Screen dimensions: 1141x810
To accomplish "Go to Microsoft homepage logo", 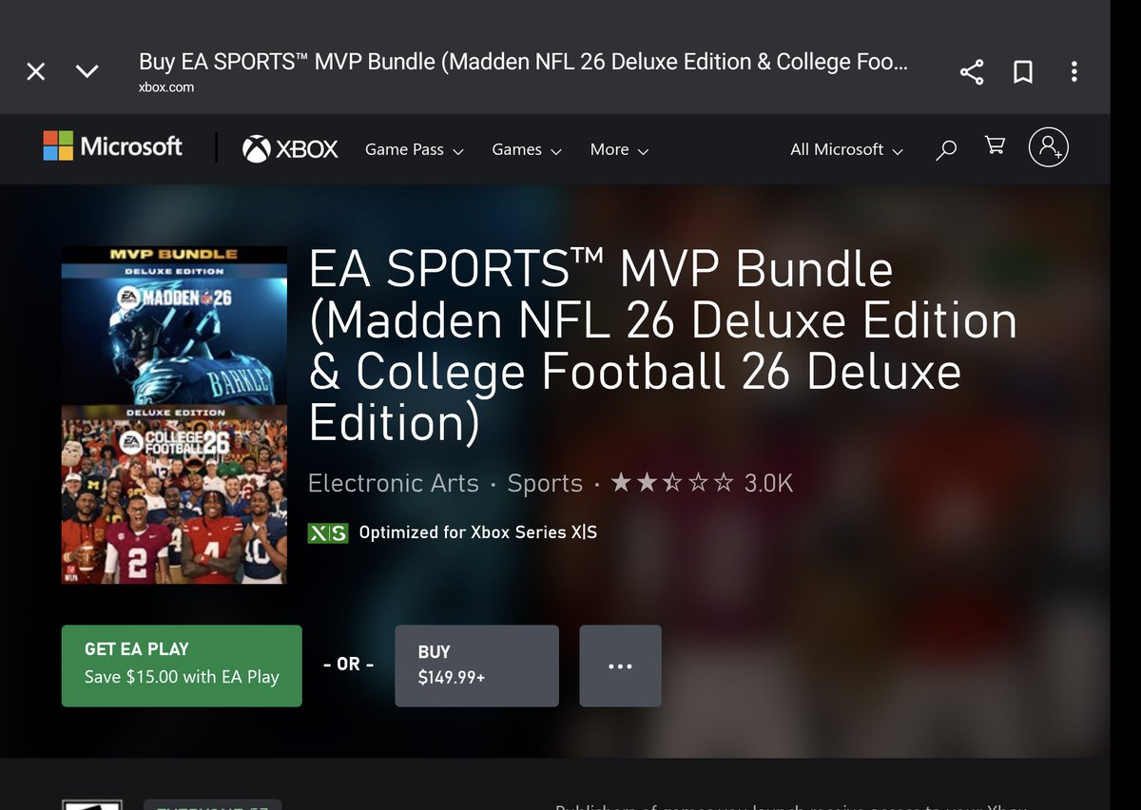I will (113, 146).
